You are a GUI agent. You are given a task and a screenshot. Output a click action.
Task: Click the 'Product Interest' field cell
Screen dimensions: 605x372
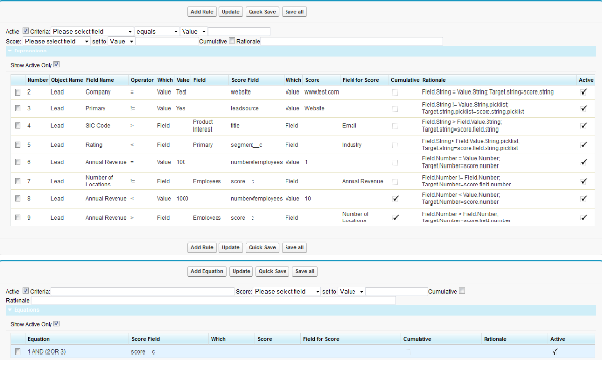point(203,126)
